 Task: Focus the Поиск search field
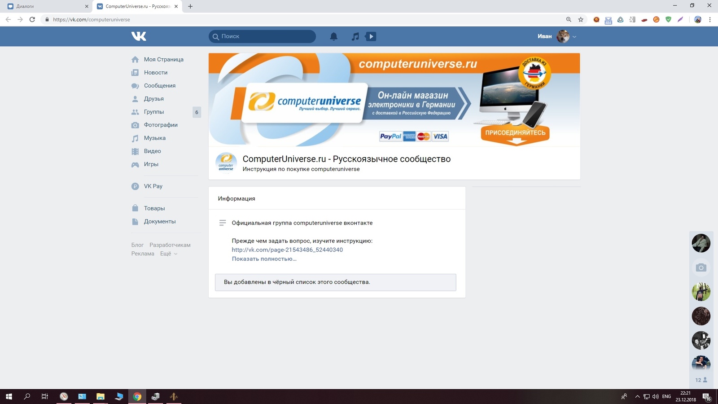pyautogui.click(x=262, y=36)
